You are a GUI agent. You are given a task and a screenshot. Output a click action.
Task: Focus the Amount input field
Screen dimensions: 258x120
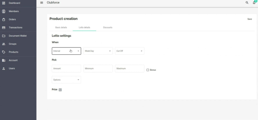point(66,69)
